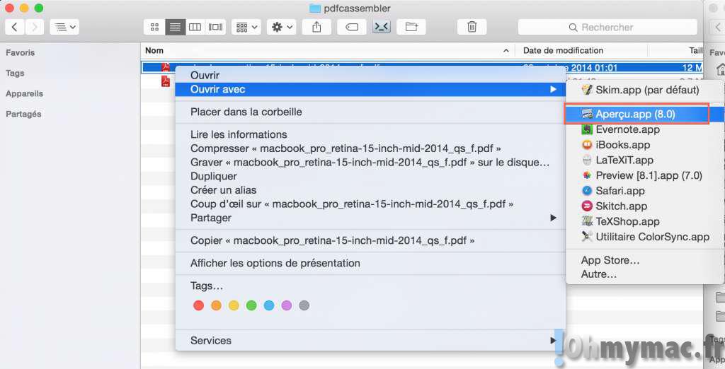The width and height of the screenshot is (725, 369).
Task: Apply the purple tag color
Action: (x=287, y=305)
